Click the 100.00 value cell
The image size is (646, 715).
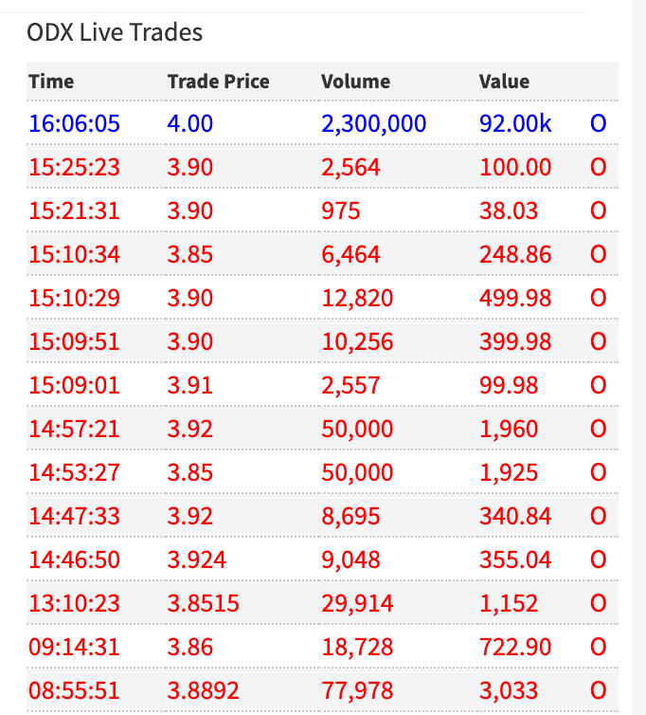[515, 167]
